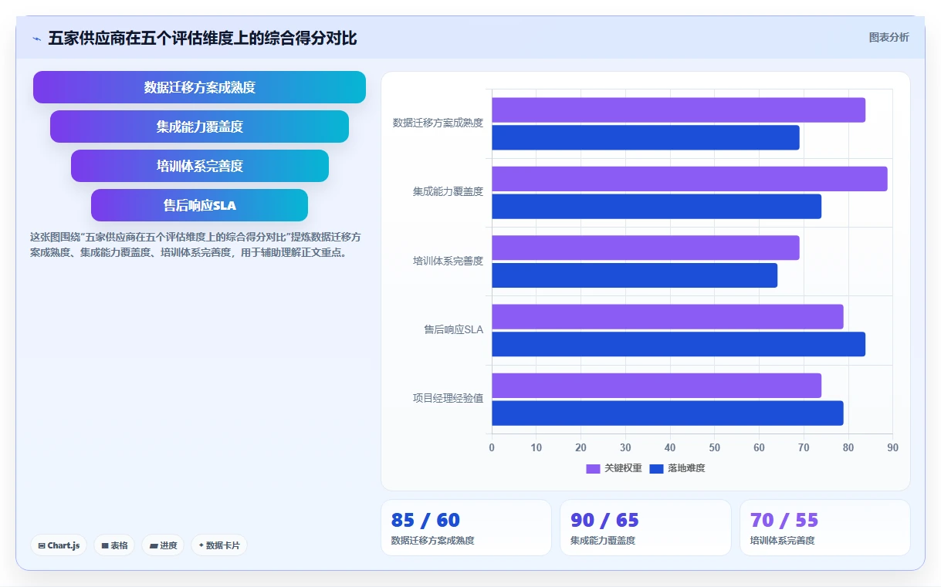This screenshot has width=941, height=587.
Task: Click the 售后响应SLA axis label in chart
Action: coord(453,329)
